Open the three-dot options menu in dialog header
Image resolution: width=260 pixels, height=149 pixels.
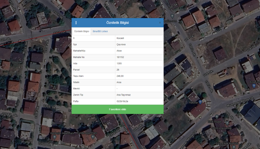[76, 23]
